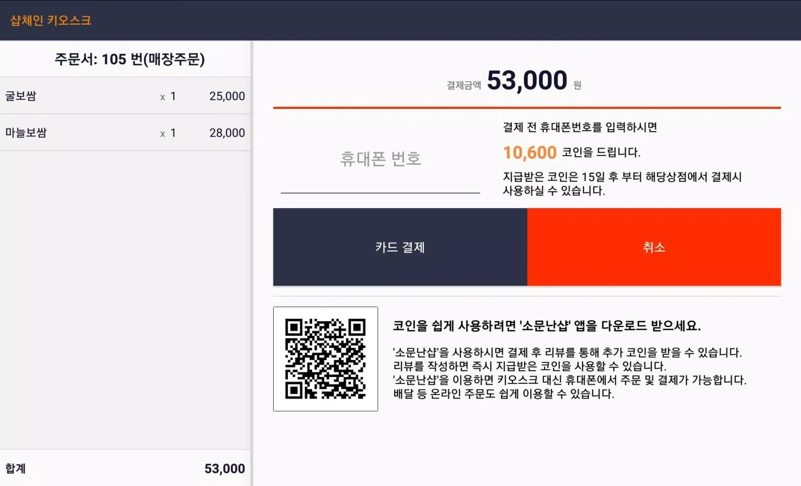Viewport: 801px width, 486px height.
Task: Click the 취소 button
Action: [654, 247]
